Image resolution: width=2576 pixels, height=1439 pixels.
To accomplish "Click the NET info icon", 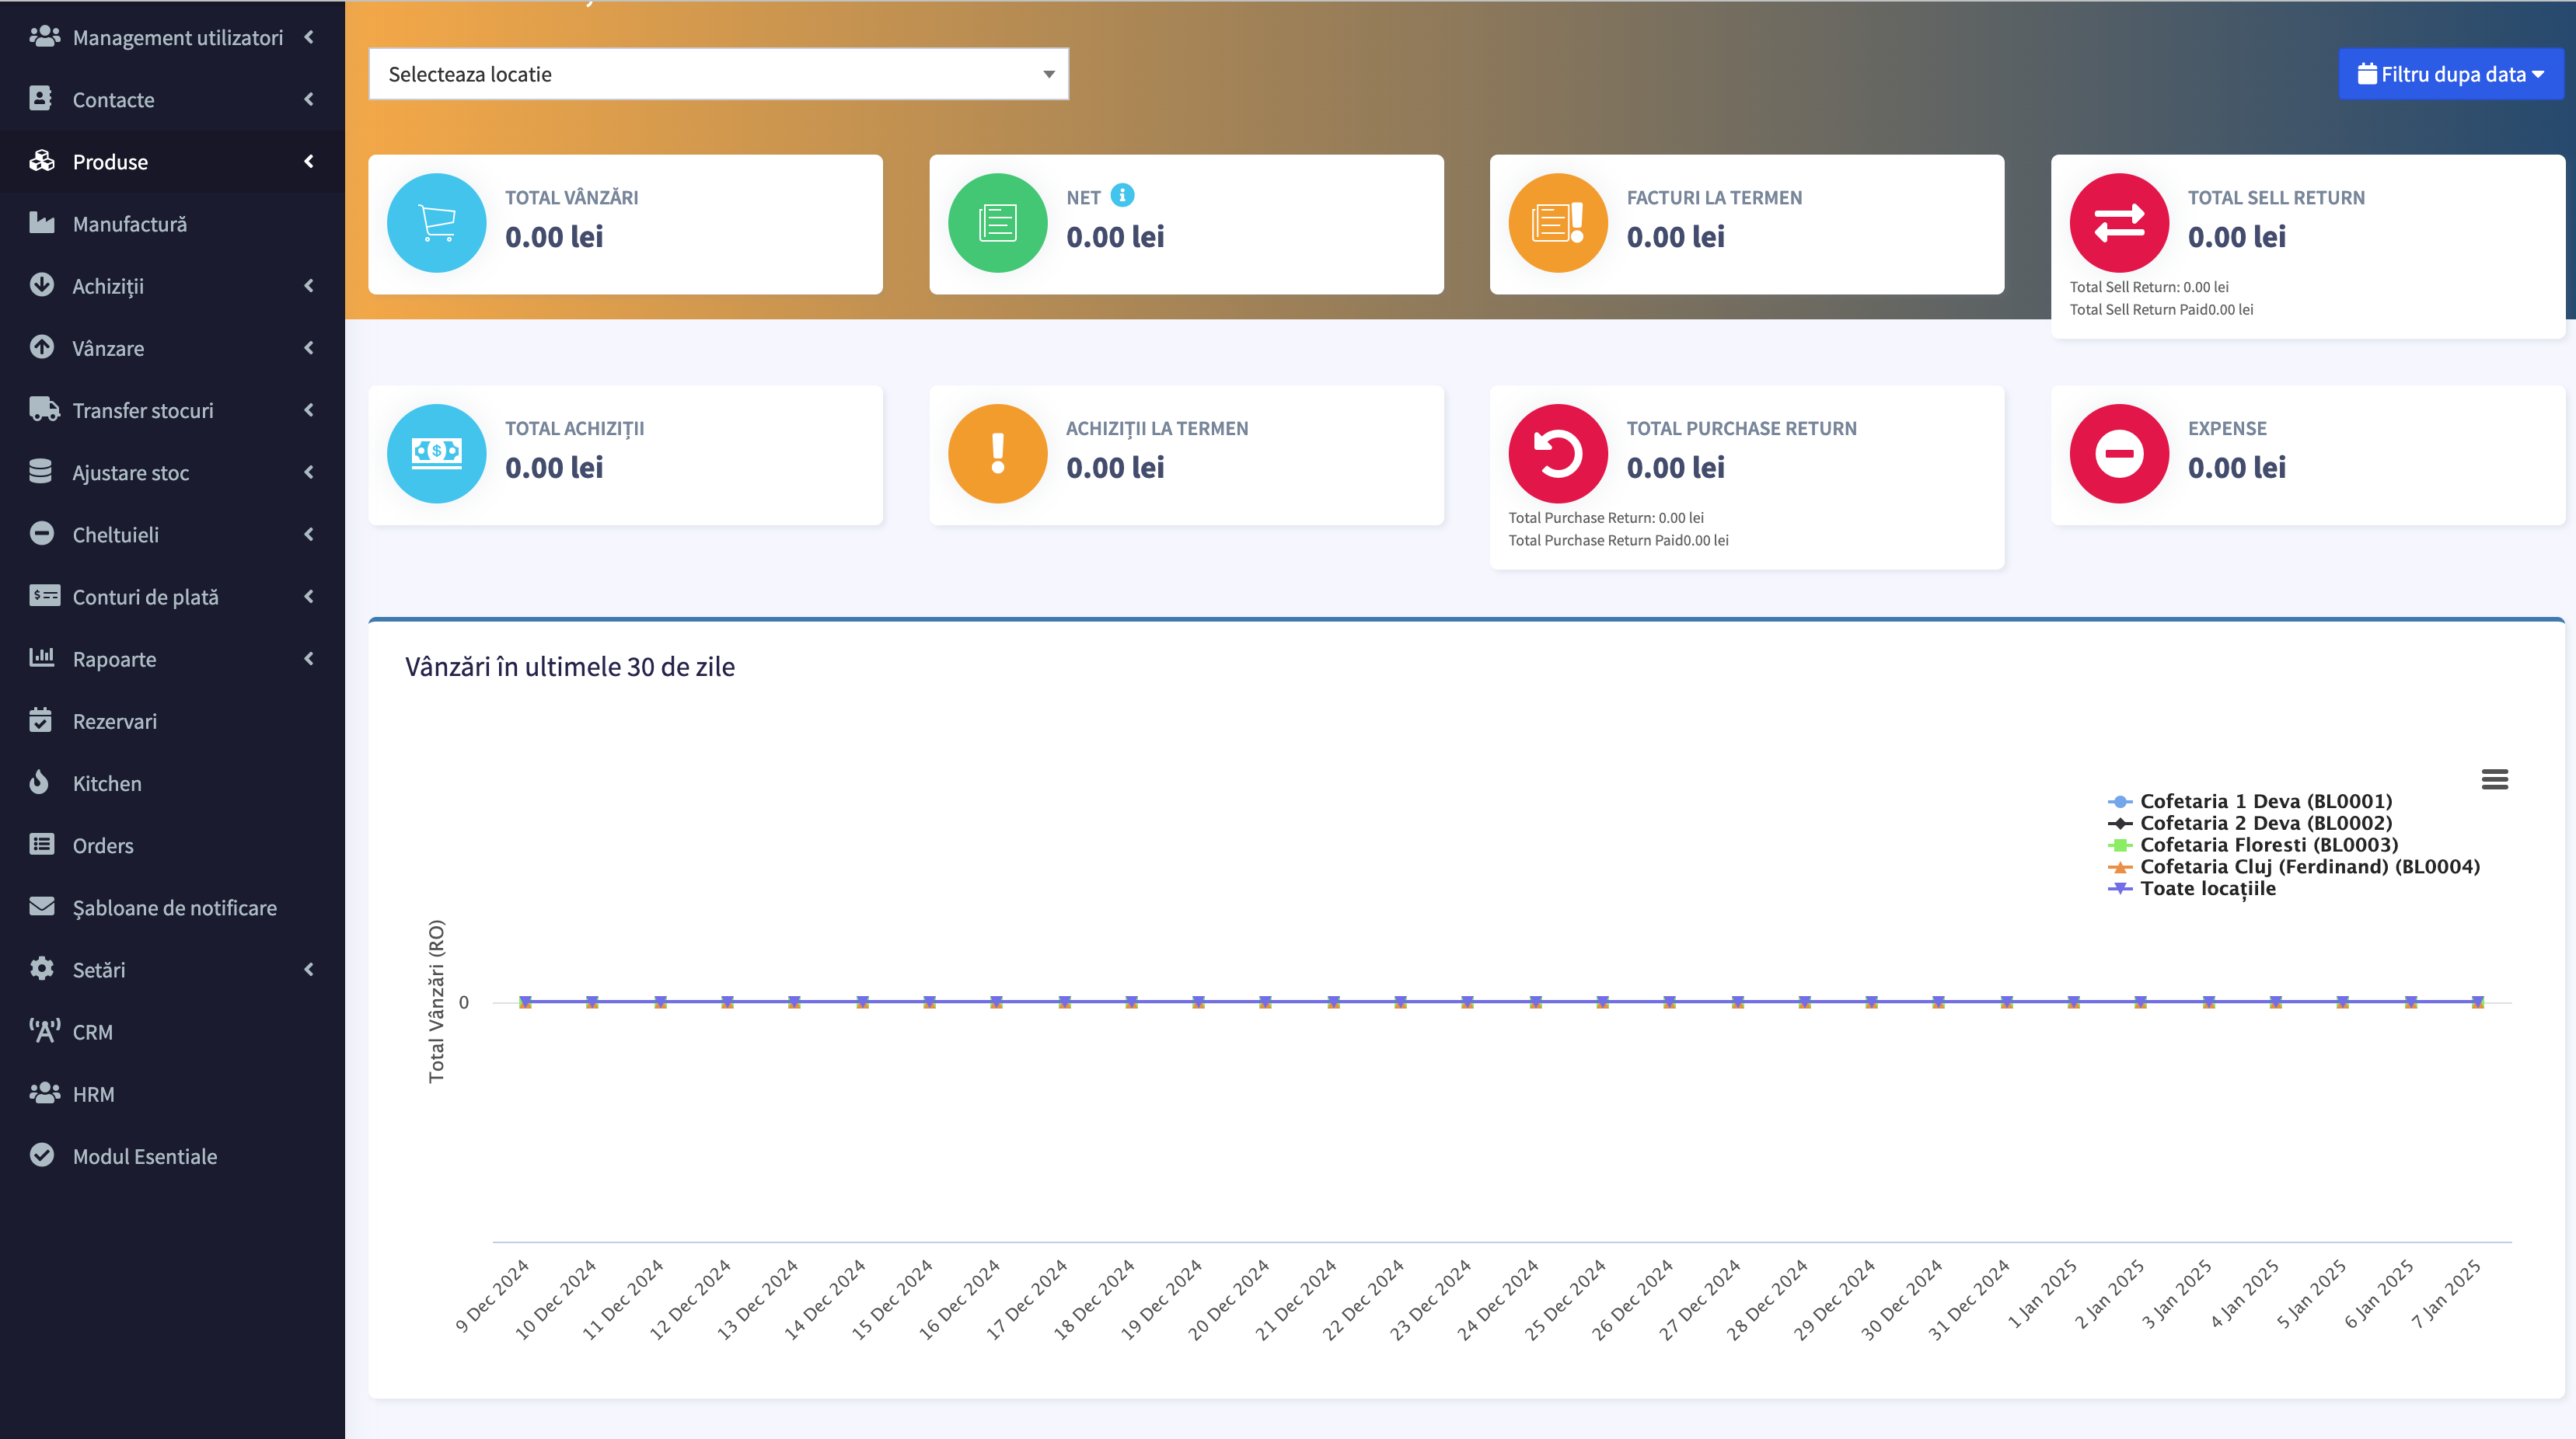I will point(1122,195).
